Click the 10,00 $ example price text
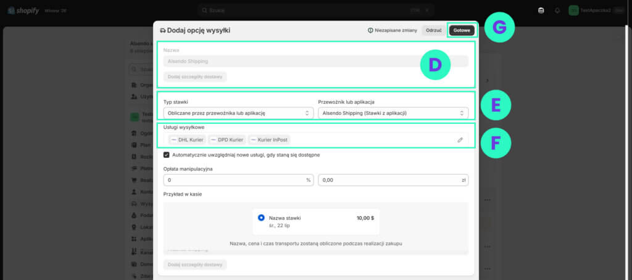Image resolution: width=632 pixels, height=280 pixels. 365,218
